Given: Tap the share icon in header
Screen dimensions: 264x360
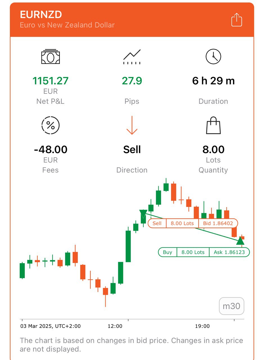Looking at the screenshot, I should 236,20.
